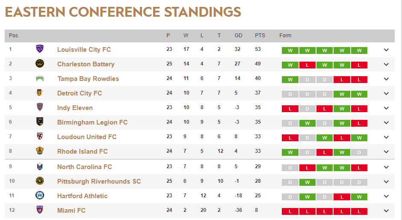Open the North Carolina FC team page
This screenshot has width=402, height=220.
coord(84,166)
